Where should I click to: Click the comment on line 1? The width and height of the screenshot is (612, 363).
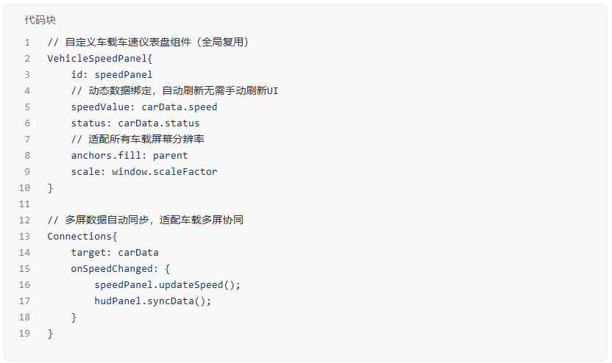[x=148, y=42]
